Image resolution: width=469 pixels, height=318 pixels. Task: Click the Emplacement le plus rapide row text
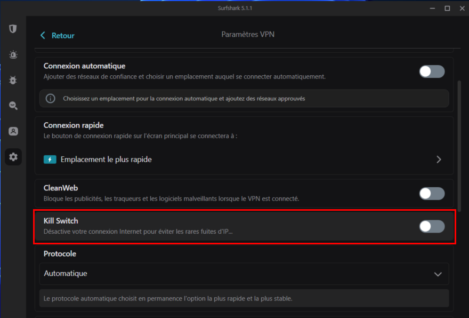[106, 160]
